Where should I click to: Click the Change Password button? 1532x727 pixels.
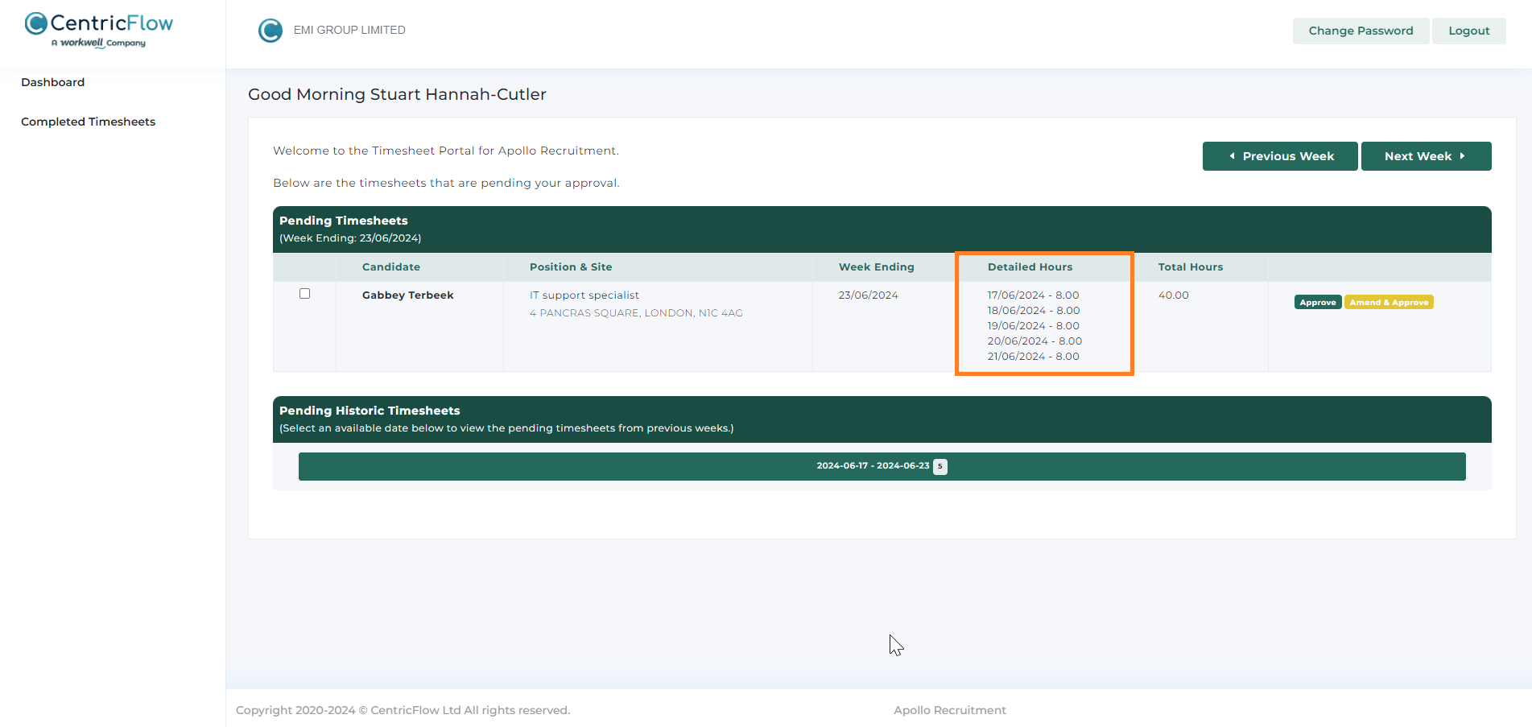pos(1361,31)
